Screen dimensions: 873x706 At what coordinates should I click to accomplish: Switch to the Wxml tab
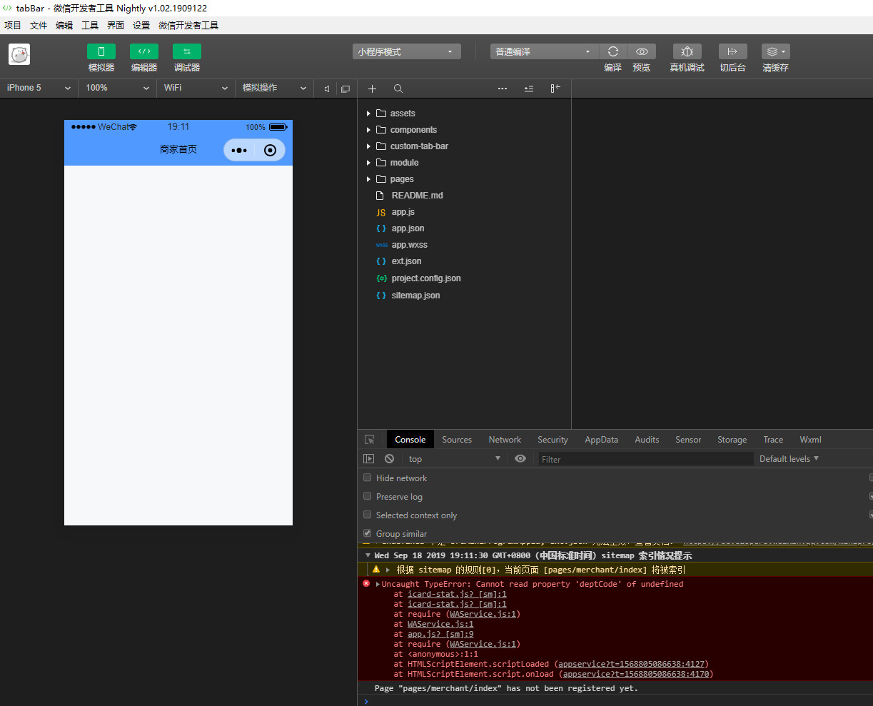pyautogui.click(x=810, y=440)
